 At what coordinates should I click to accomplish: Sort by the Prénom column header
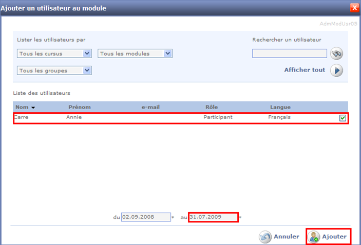pyautogui.click(x=79, y=107)
